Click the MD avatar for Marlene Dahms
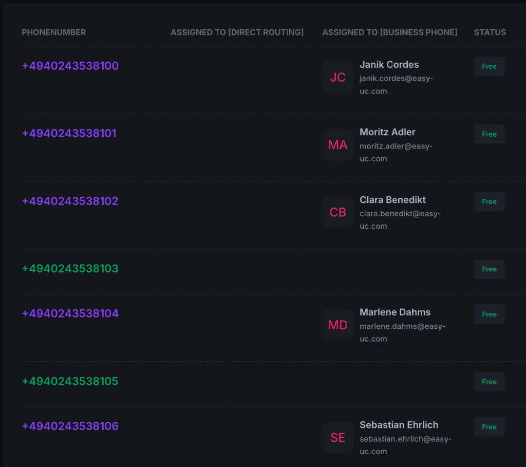 tap(337, 325)
